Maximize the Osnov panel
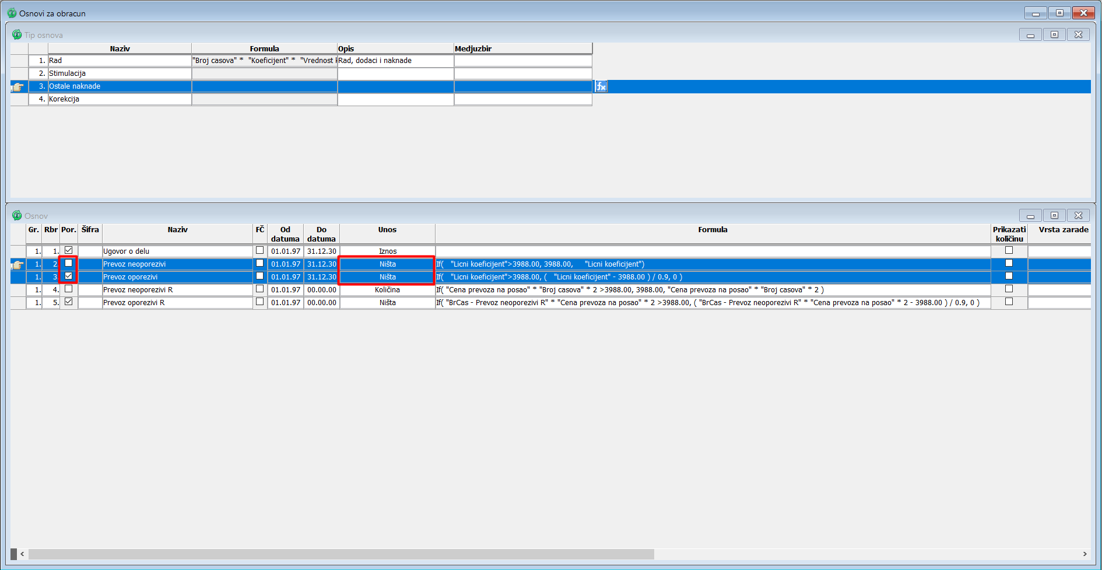This screenshot has width=1102, height=570. tap(1054, 216)
